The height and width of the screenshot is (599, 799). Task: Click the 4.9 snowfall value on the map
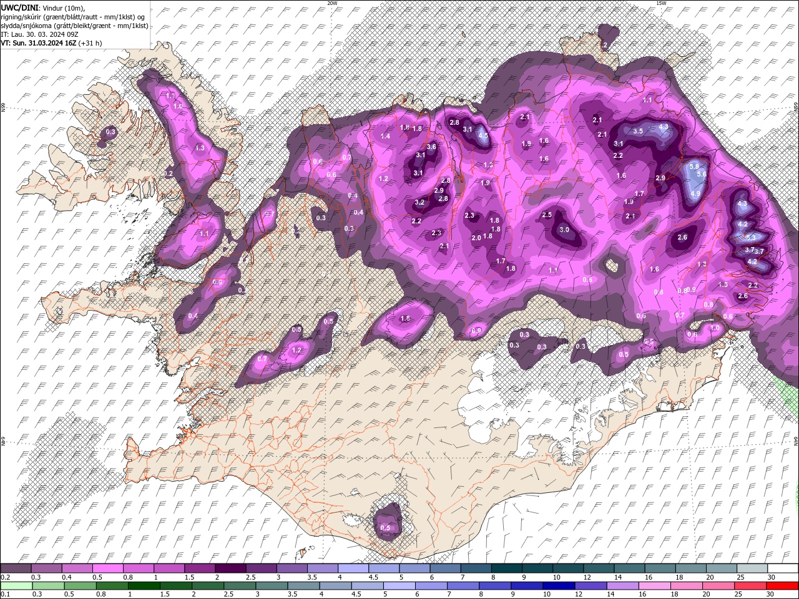(695, 194)
